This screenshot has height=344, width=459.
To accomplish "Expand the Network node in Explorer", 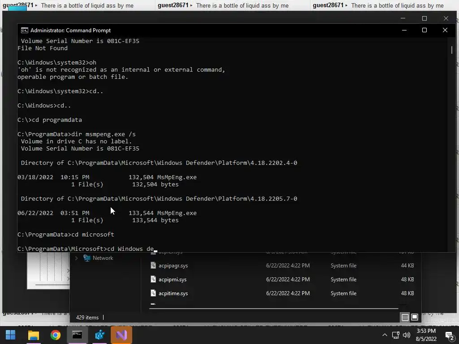I will (76, 258).
